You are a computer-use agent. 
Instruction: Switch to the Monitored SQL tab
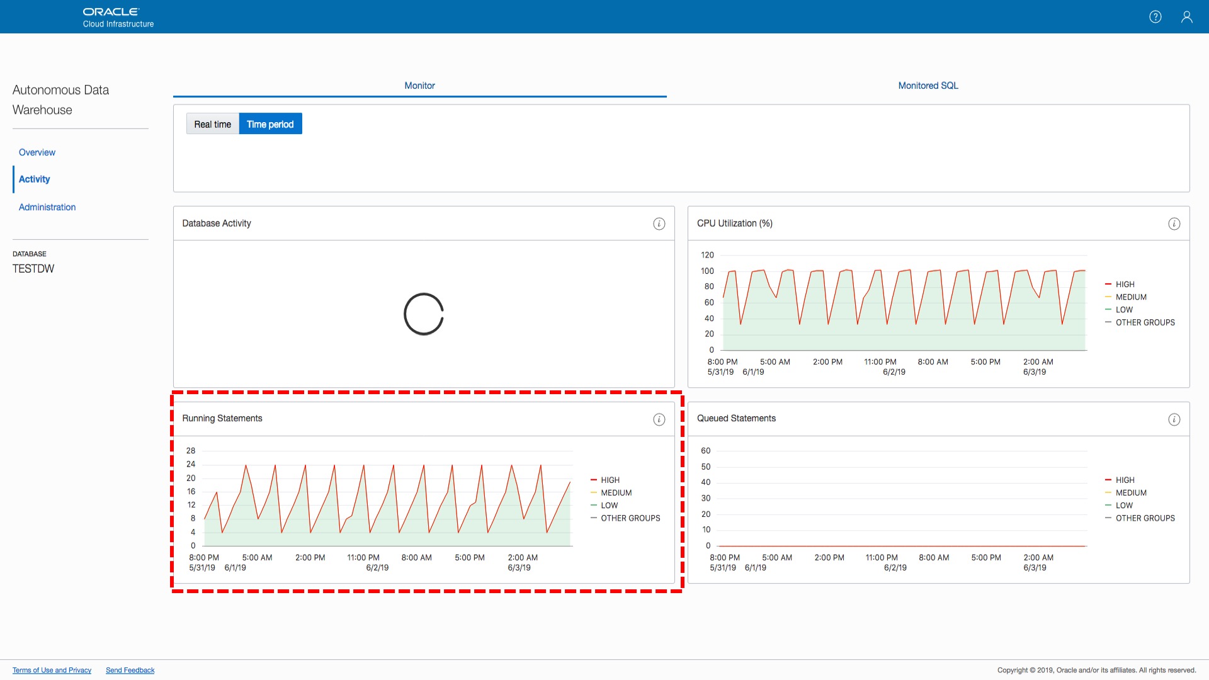(x=928, y=86)
